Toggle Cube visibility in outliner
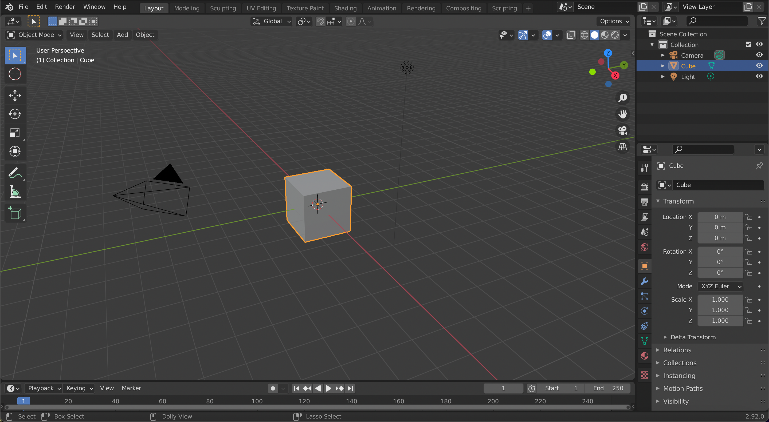The image size is (769, 422). pos(760,66)
